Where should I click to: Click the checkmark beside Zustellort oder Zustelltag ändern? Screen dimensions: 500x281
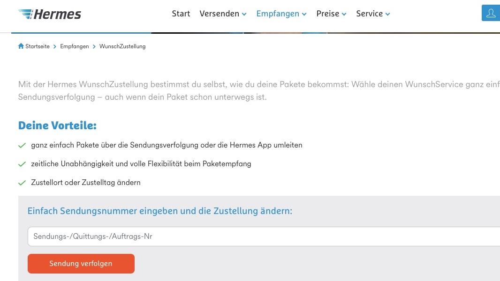pos(22,183)
